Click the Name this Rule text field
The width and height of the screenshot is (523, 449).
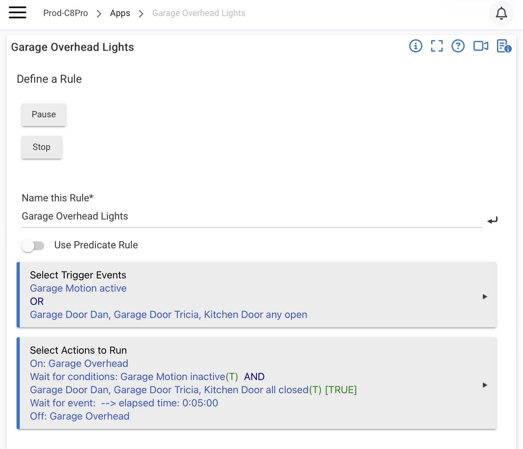[252, 216]
